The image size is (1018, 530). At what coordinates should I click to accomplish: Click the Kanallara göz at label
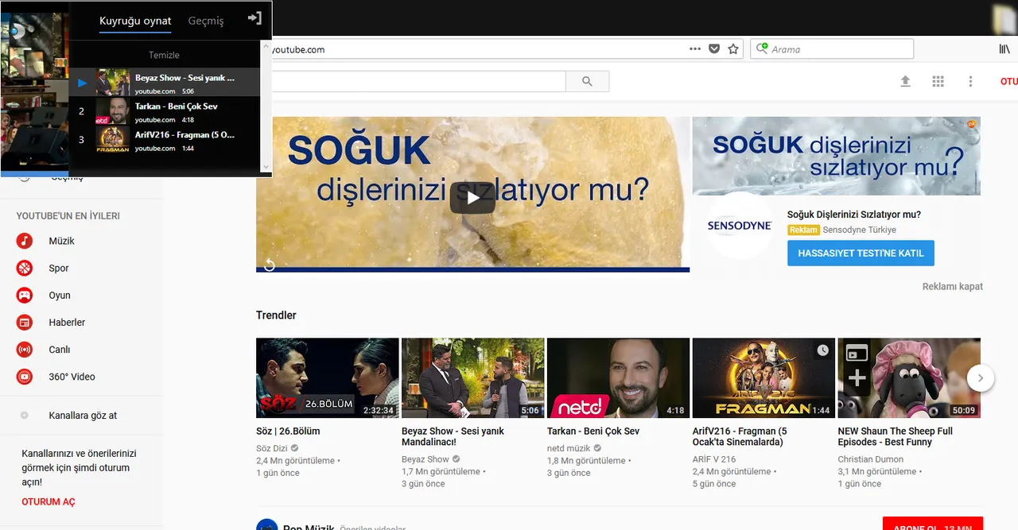pos(83,416)
